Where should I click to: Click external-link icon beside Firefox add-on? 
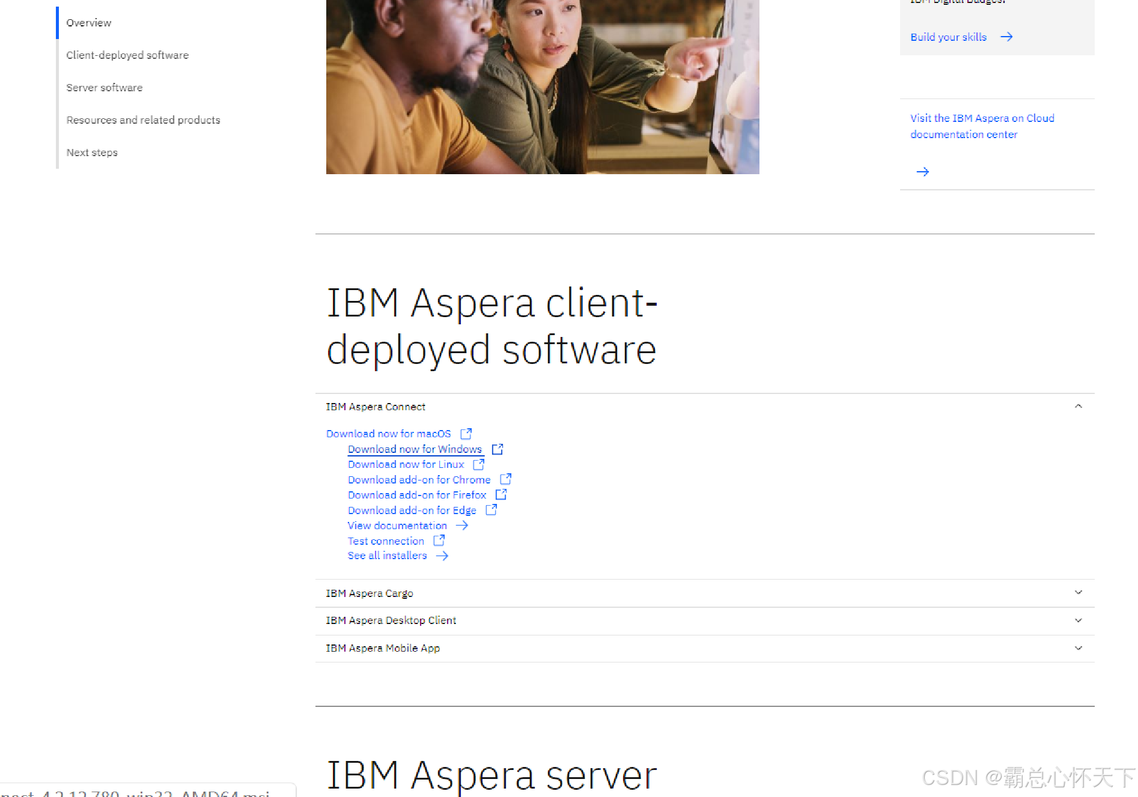coord(502,494)
